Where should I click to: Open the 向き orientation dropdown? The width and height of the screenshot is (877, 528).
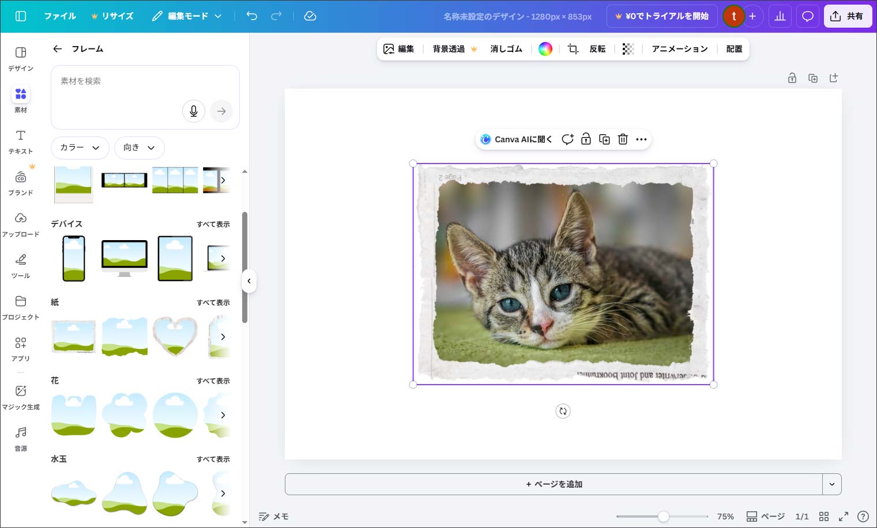pyautogui.click(x=139, y=148)
